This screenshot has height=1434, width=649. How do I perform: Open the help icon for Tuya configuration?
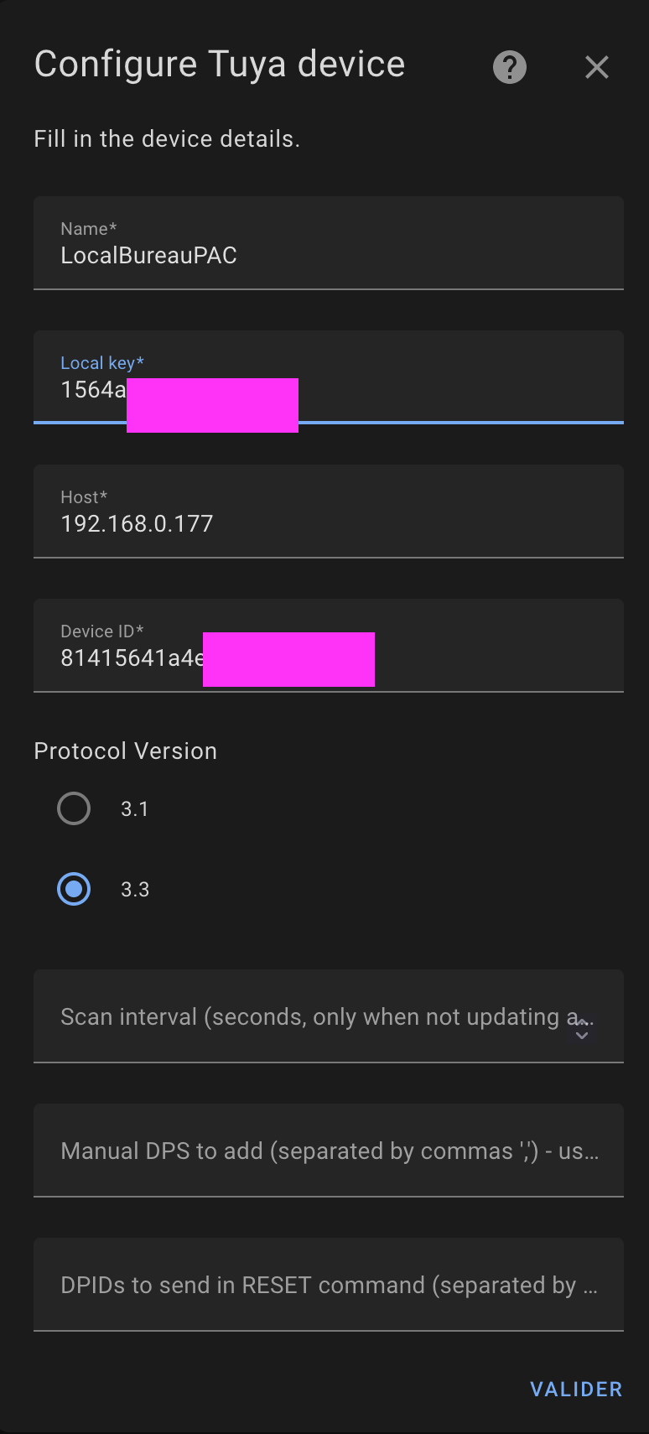coord(510,67)
